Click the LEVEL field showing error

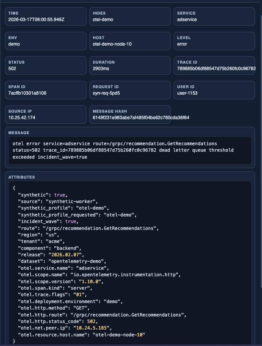214,41
